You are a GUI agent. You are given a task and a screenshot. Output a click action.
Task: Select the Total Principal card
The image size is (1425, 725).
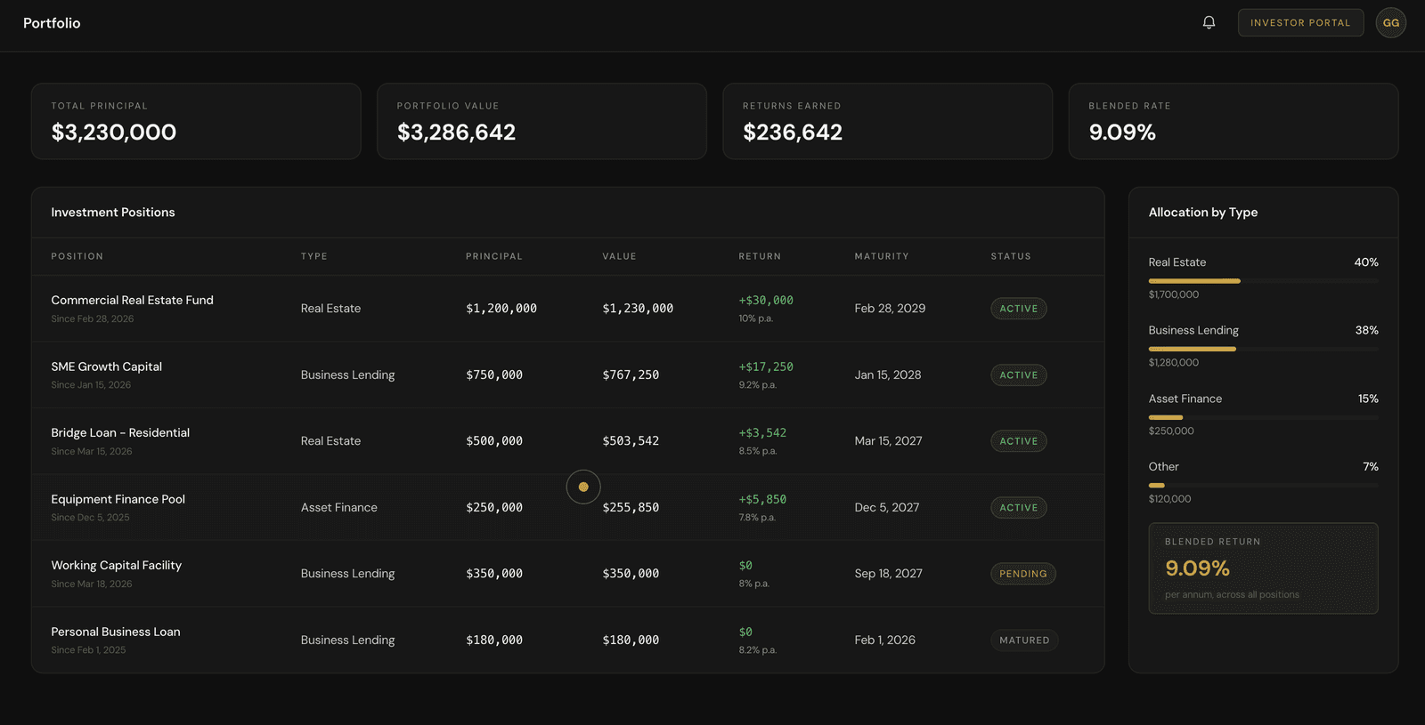click(196, 122)
